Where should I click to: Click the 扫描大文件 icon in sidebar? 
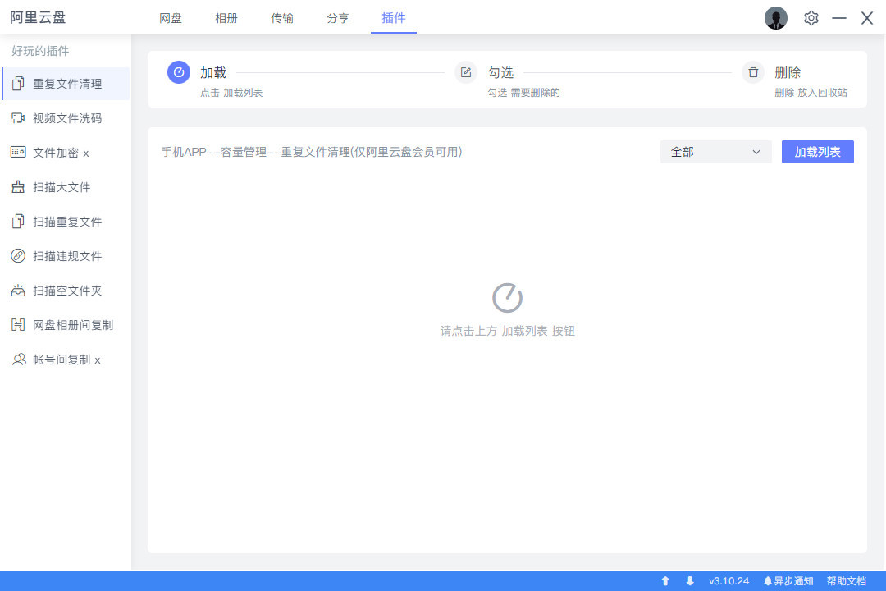pos(18,187)
